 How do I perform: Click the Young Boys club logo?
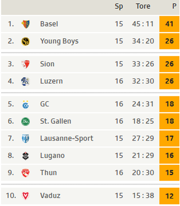[x=26, y=41]
